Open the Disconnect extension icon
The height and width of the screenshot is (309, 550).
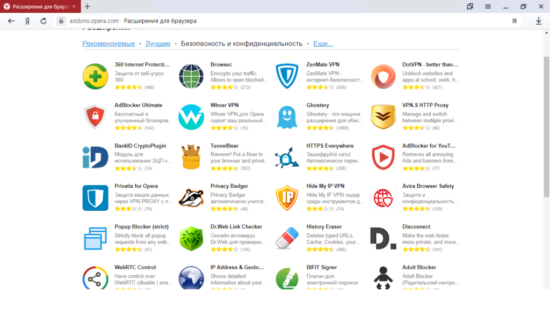tap(383, 239)
